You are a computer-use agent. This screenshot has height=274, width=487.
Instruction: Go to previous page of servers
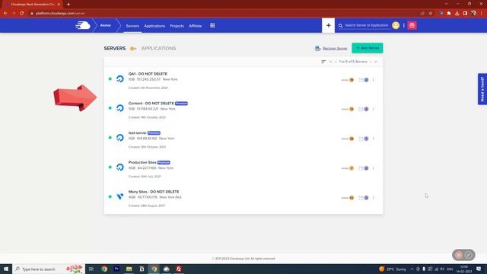pos(336,62)
